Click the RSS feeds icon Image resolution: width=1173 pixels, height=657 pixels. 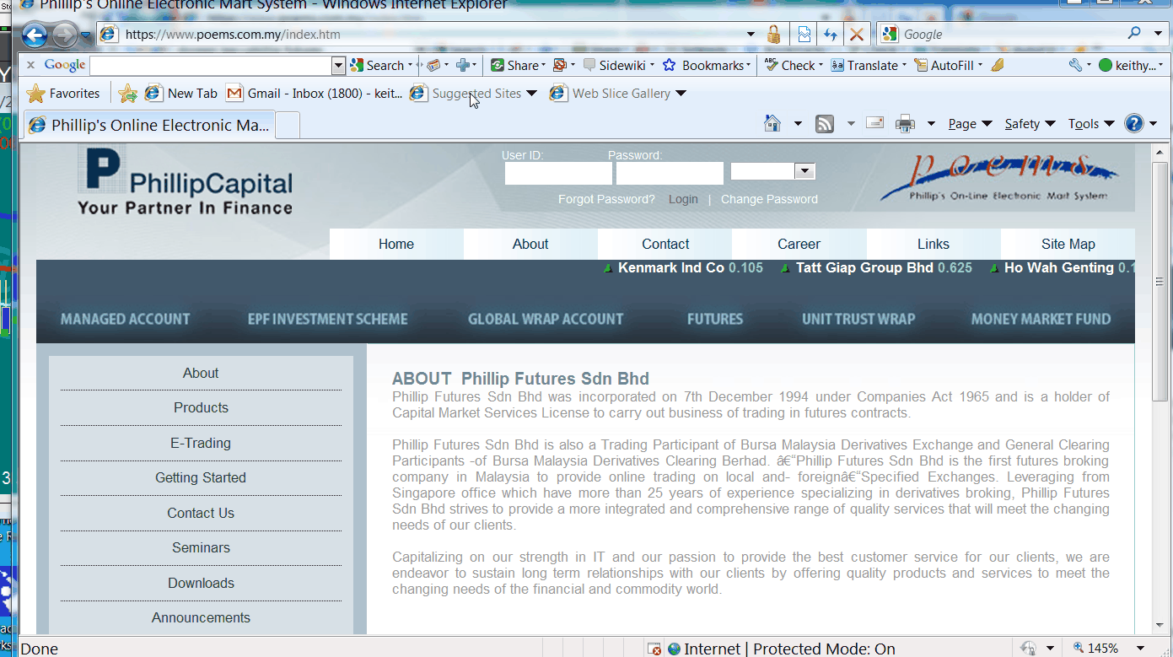(825, 124)
